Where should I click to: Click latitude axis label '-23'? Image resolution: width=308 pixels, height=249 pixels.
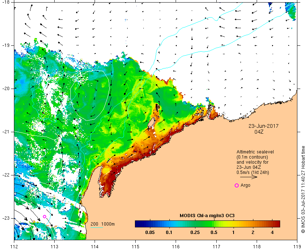5,218
